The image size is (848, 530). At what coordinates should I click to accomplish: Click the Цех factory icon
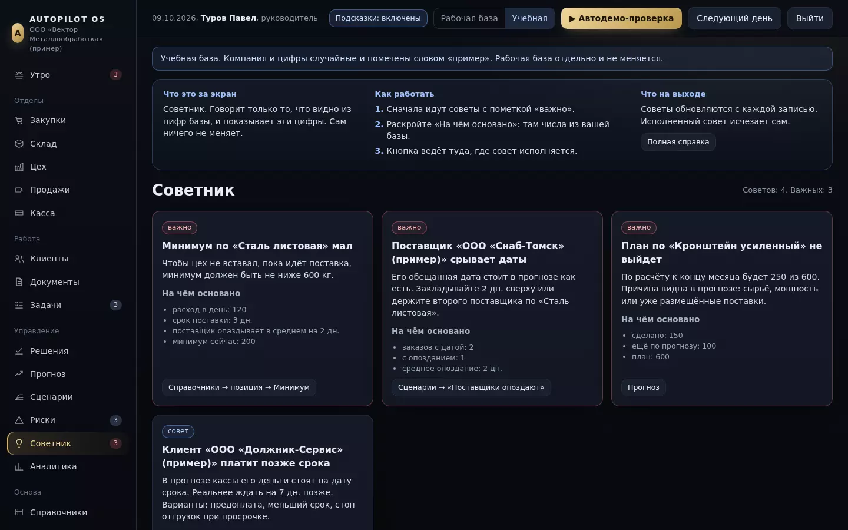point(19,167)
